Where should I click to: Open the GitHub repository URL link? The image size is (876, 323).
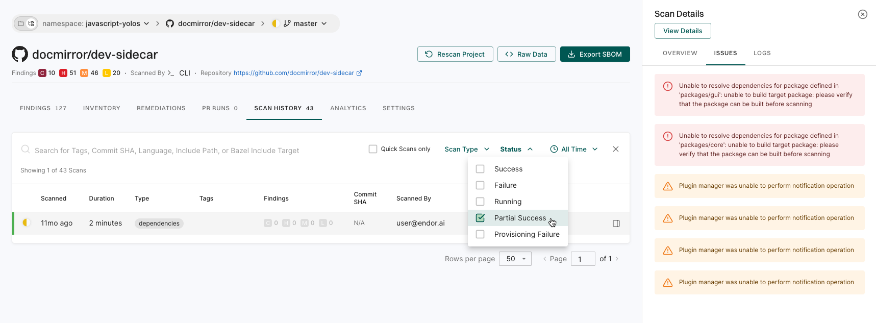tap(294, 73)
